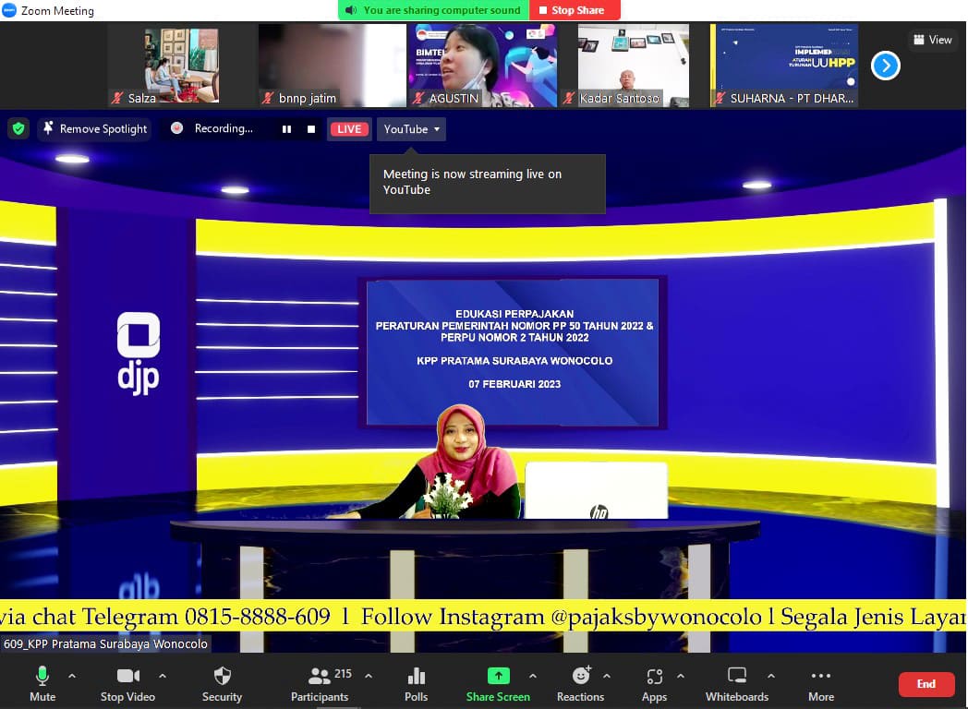This screenshot has height=709, width=968.
Task: Stop Video camera toggle
Action: pyautogui.click(x=127, y=683)
